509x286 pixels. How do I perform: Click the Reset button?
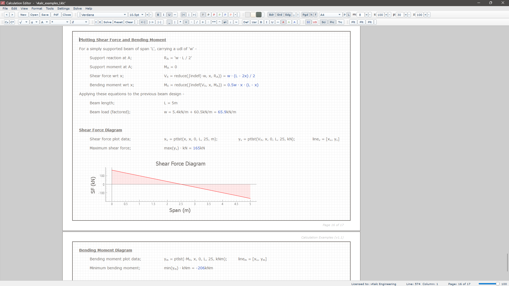[x=118, y=22]
